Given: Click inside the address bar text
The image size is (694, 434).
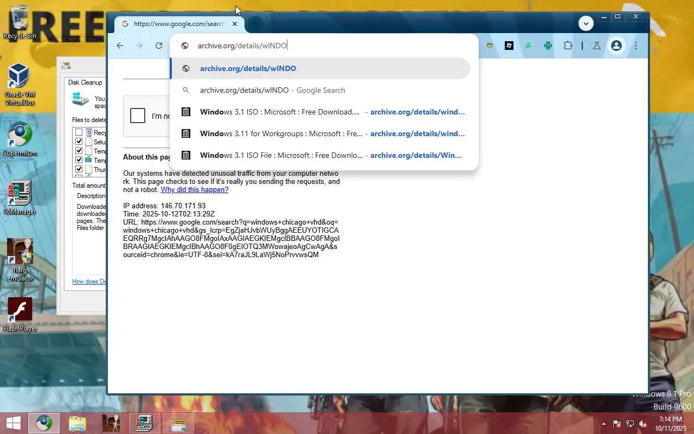Looking at the screenshot, I should [x=242, y=46].
